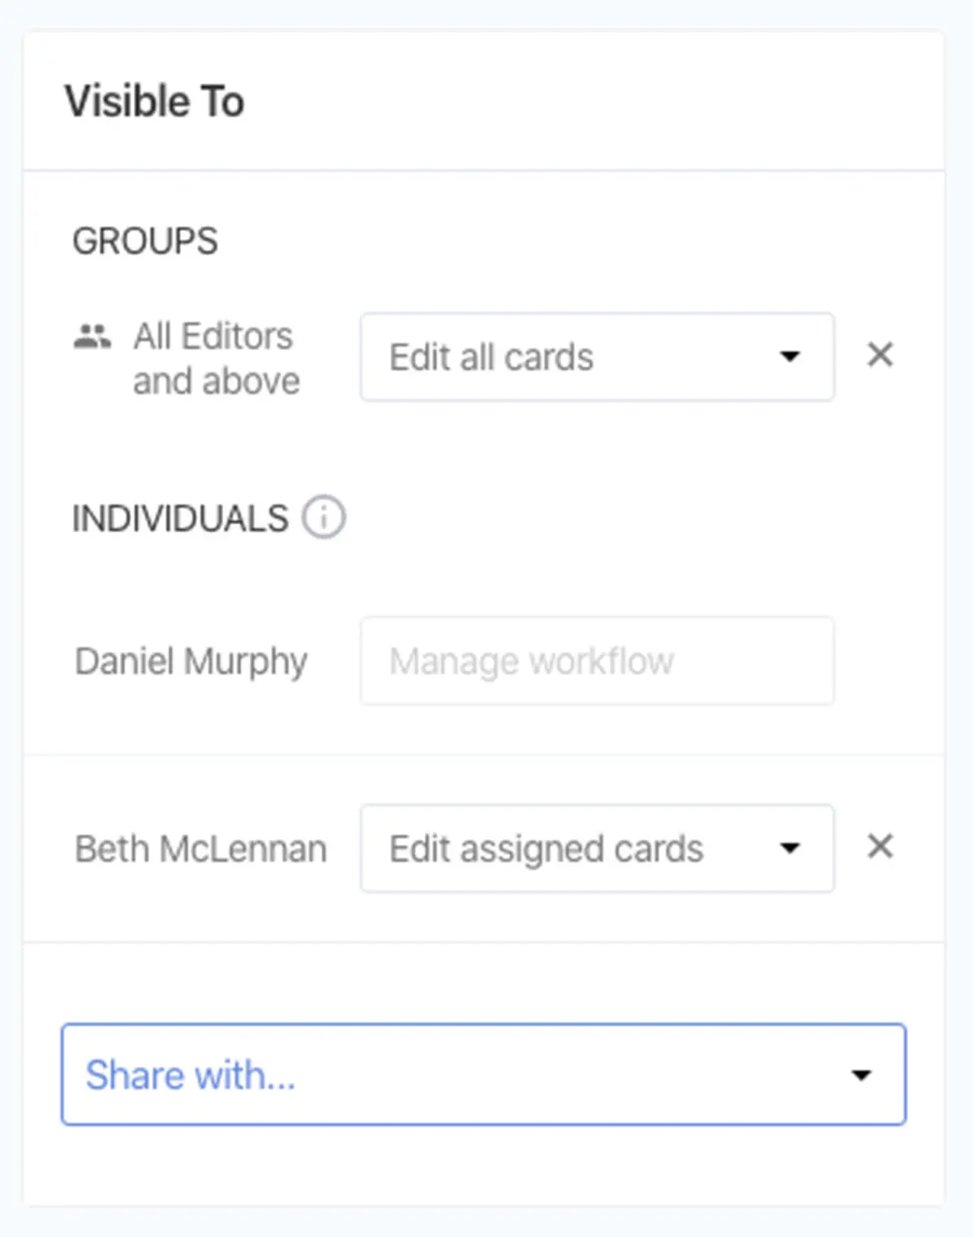Select the Beth McLennan name

[x=201, y=850]
